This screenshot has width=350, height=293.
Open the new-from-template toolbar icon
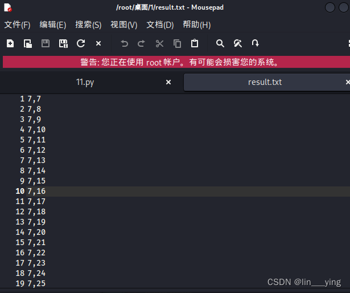coord(28,43)
